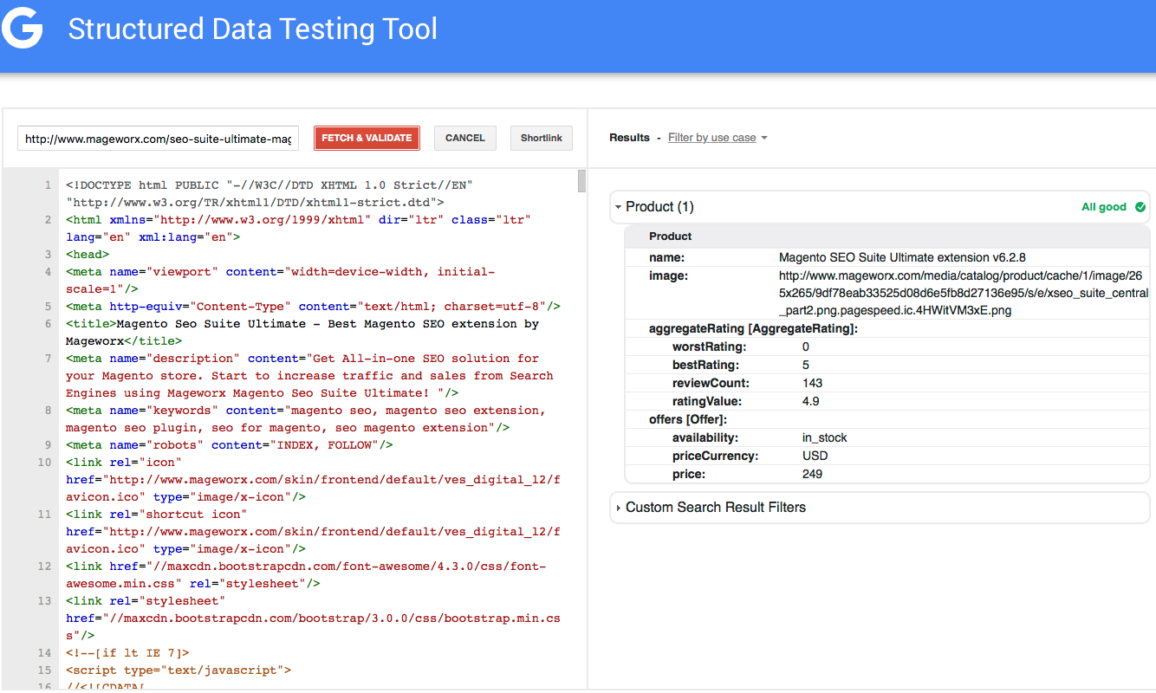Click the worstRating: label
This screenshot has height=693, width=1156.
(709, 347)
